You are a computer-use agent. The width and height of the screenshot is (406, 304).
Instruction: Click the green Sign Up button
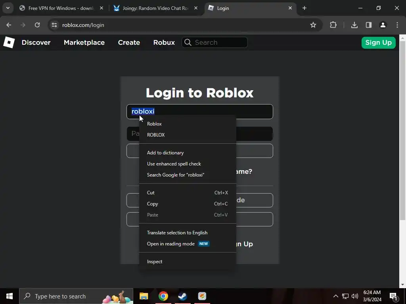point(378,43)
